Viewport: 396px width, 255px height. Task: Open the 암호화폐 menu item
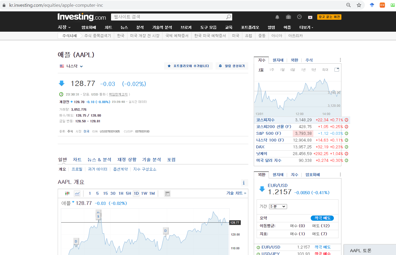point(89,27)
